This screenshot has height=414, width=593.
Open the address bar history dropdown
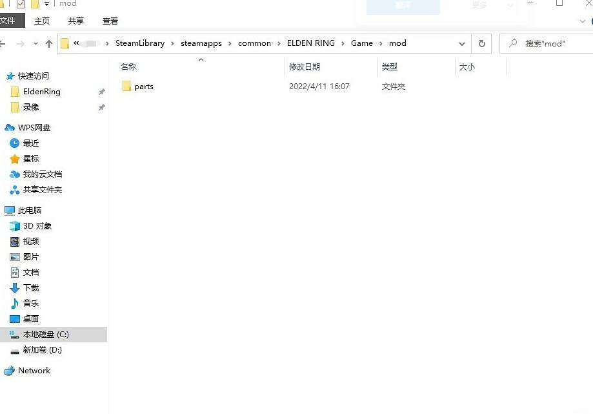(461, 43)
